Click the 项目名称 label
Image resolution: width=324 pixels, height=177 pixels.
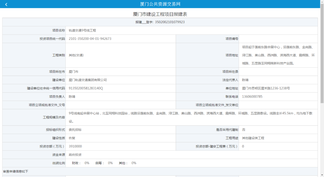[x=58, y=31]
